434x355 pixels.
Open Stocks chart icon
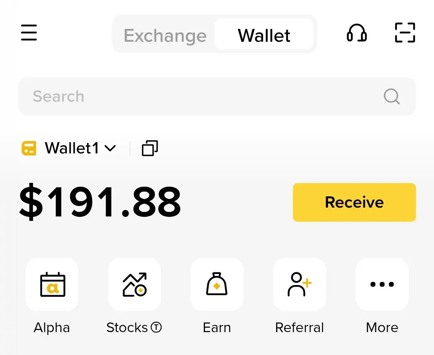tap(135, 284)
